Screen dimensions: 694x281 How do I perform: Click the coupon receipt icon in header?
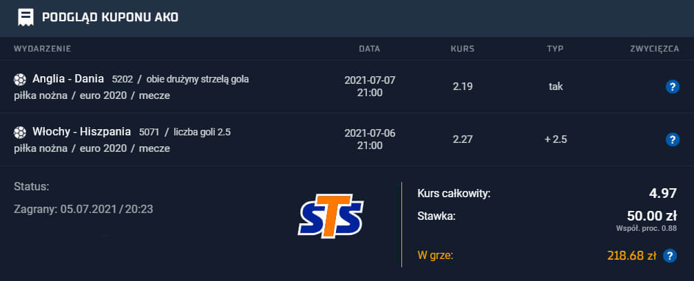tap(25, 18)
